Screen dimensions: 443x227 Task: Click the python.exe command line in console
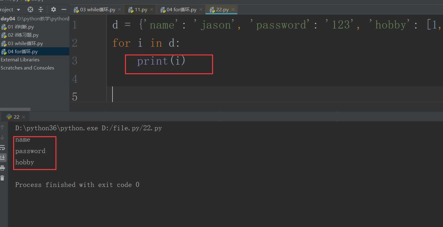[89, 128]
